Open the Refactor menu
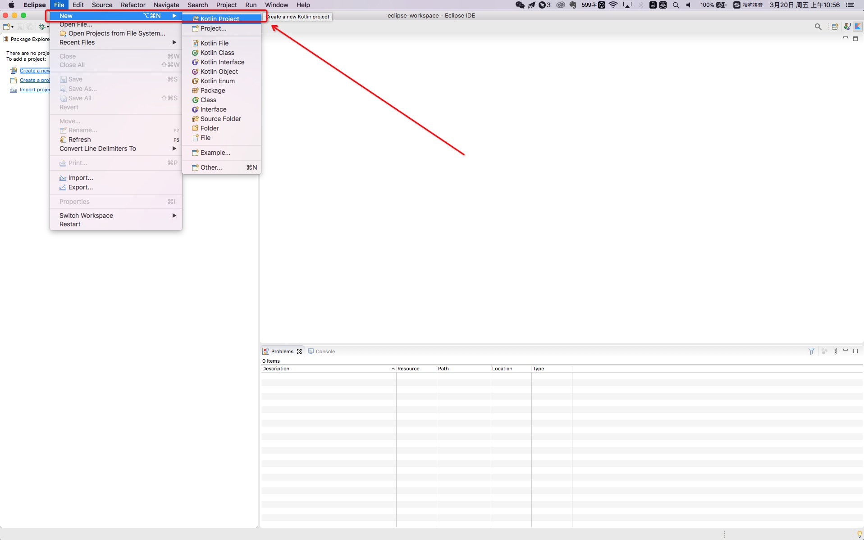The width and height of the screenshot is (864, 540). tap(133, 5)
